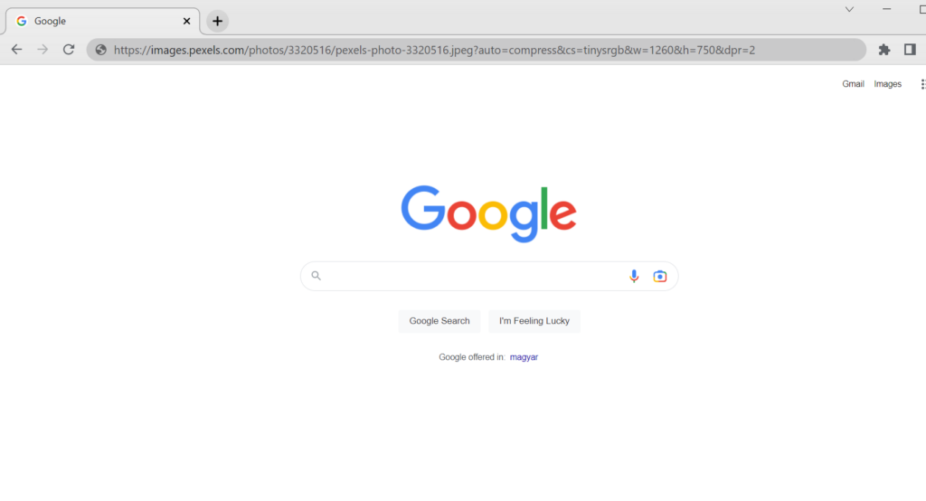Reload the current page
Screen dimensions: 926x501
pyautogui.click(x=69, y=50)
